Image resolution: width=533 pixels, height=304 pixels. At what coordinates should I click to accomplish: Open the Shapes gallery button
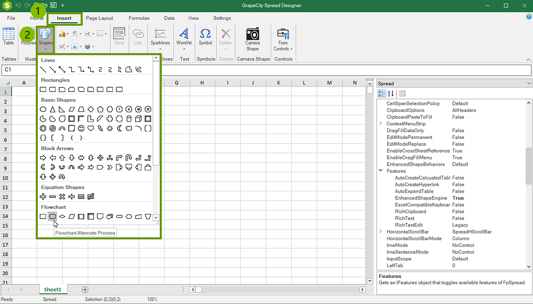click(45, 39)
